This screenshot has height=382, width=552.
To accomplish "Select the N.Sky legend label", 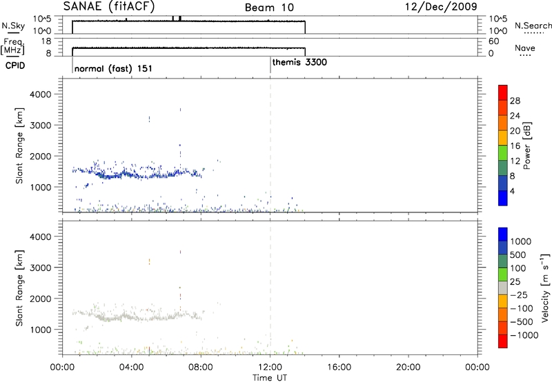I will [x=13, y=26].
